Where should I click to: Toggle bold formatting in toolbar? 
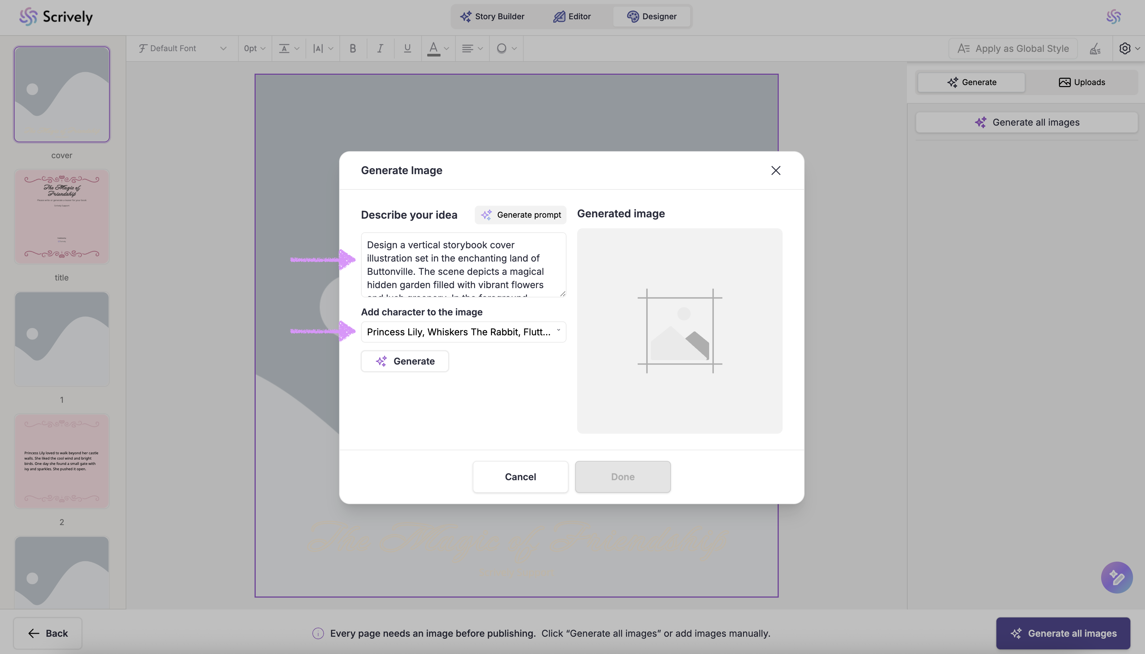click(x=353, y=49)
